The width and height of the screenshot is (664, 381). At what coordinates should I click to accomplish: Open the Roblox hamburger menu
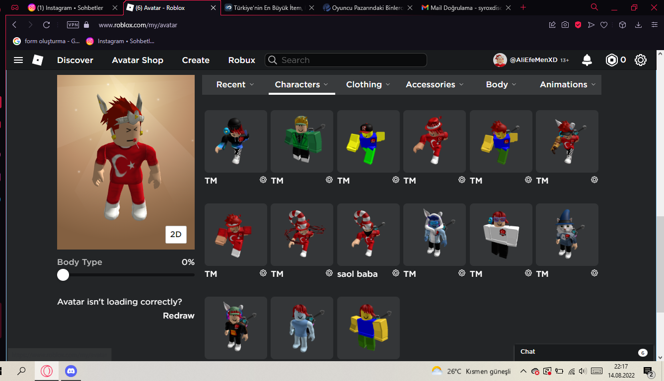(x=18, y=60)
